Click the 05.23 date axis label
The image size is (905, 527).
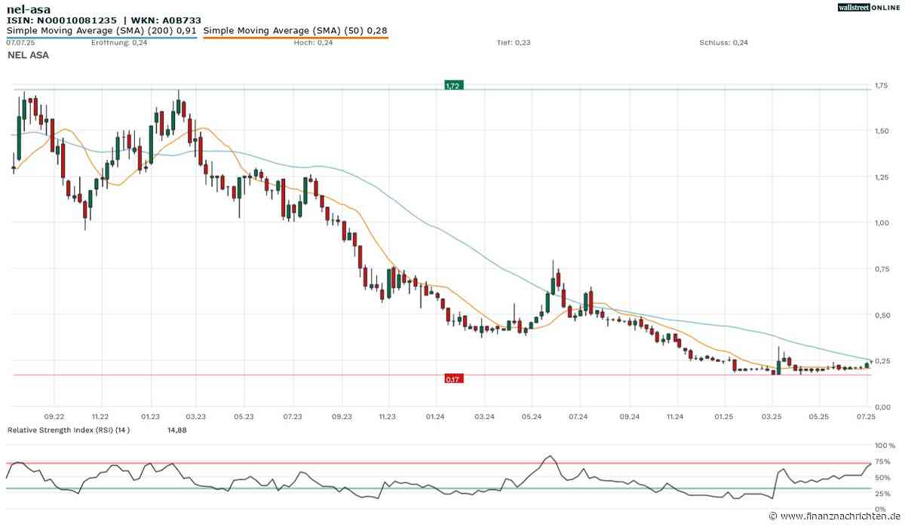coord(244,416)
